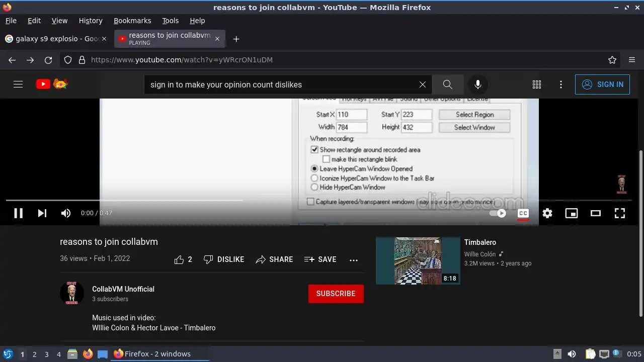Open CollabVM Unofficial channel avatar
Viewport: 644px width, 362px height.
72,293
